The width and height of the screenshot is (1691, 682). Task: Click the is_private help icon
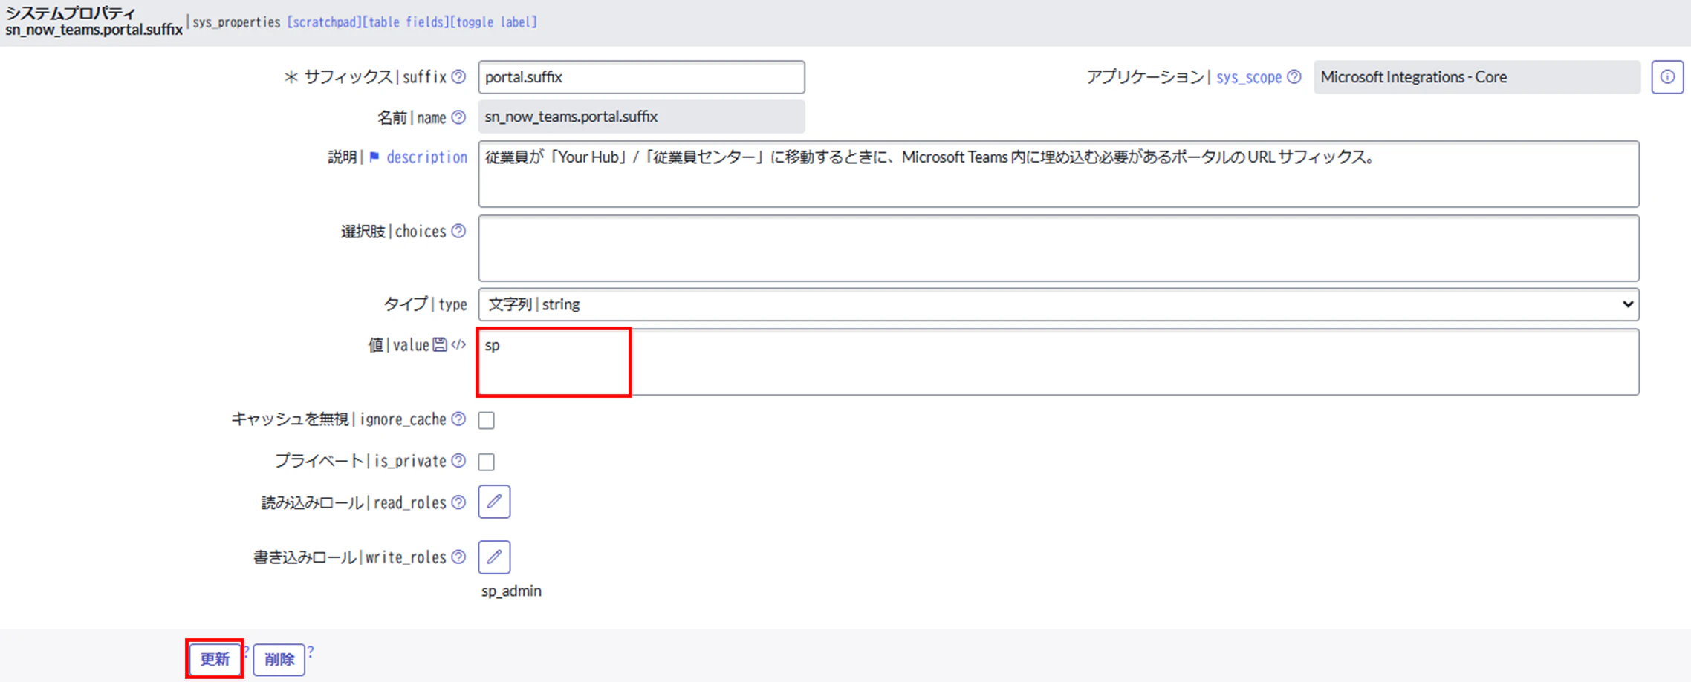(x=459, y=460)
